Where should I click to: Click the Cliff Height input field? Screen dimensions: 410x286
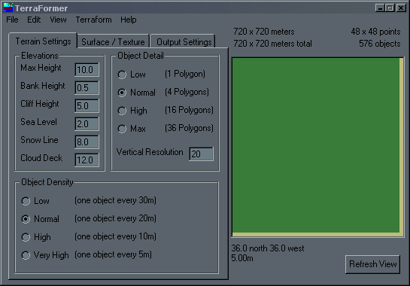pyautogui.click(x=87, y=105)
